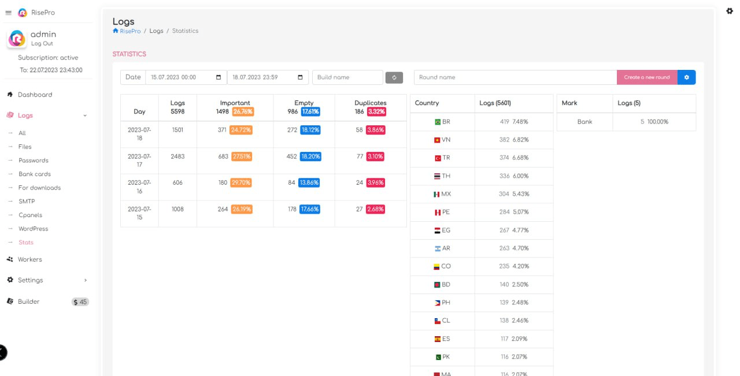Expand the Settings submenu arrow
740x376 pixels.
pyautogui.click(x=86, y=280)
